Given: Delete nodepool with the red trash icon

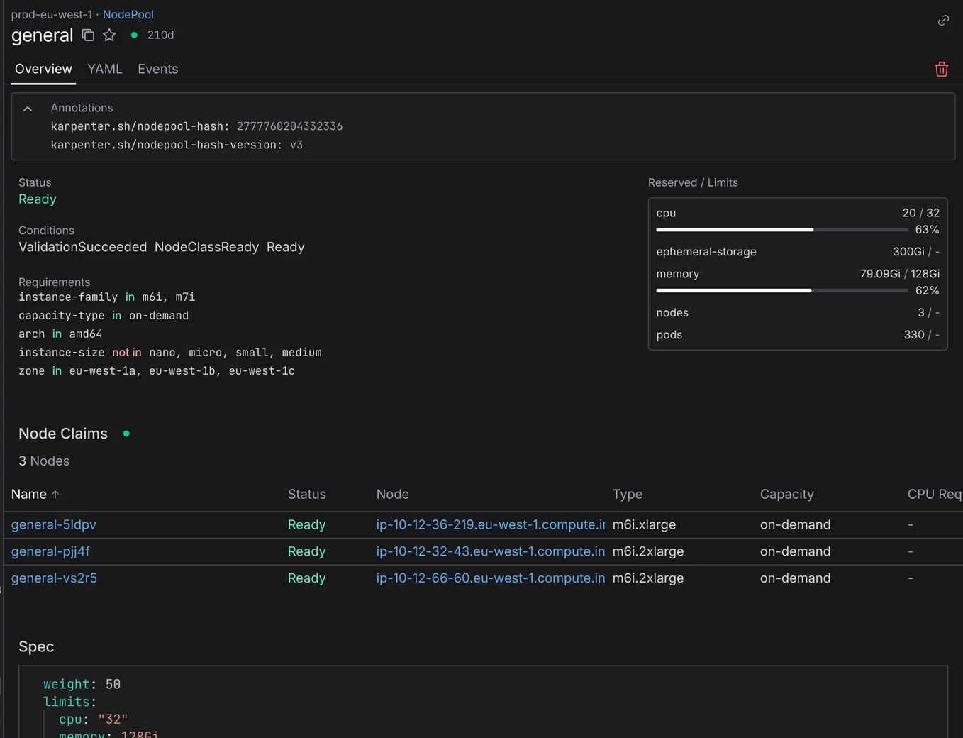Looking at the screenshot, I should 942,69.
